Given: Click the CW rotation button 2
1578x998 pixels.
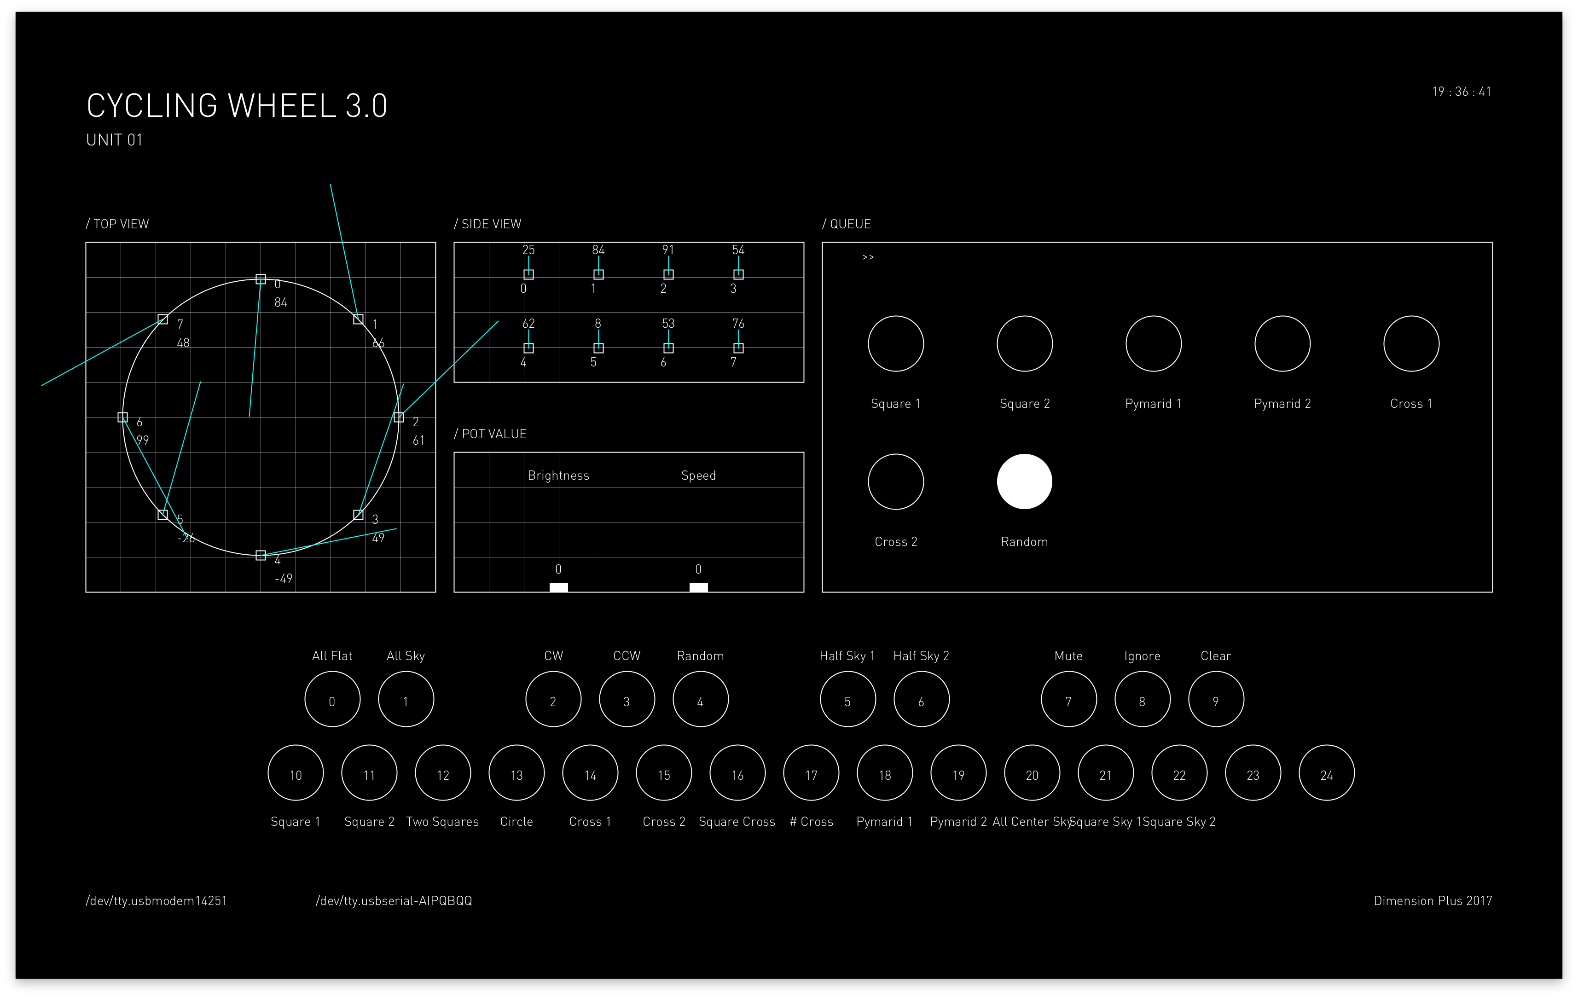Looking at the screenshot, I should [553, 699].
